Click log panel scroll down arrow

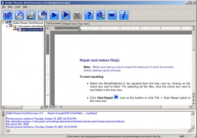[x=192, y=127]
